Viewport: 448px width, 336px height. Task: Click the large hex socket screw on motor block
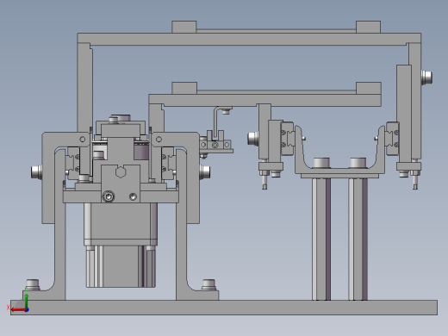tap(109, 196)
